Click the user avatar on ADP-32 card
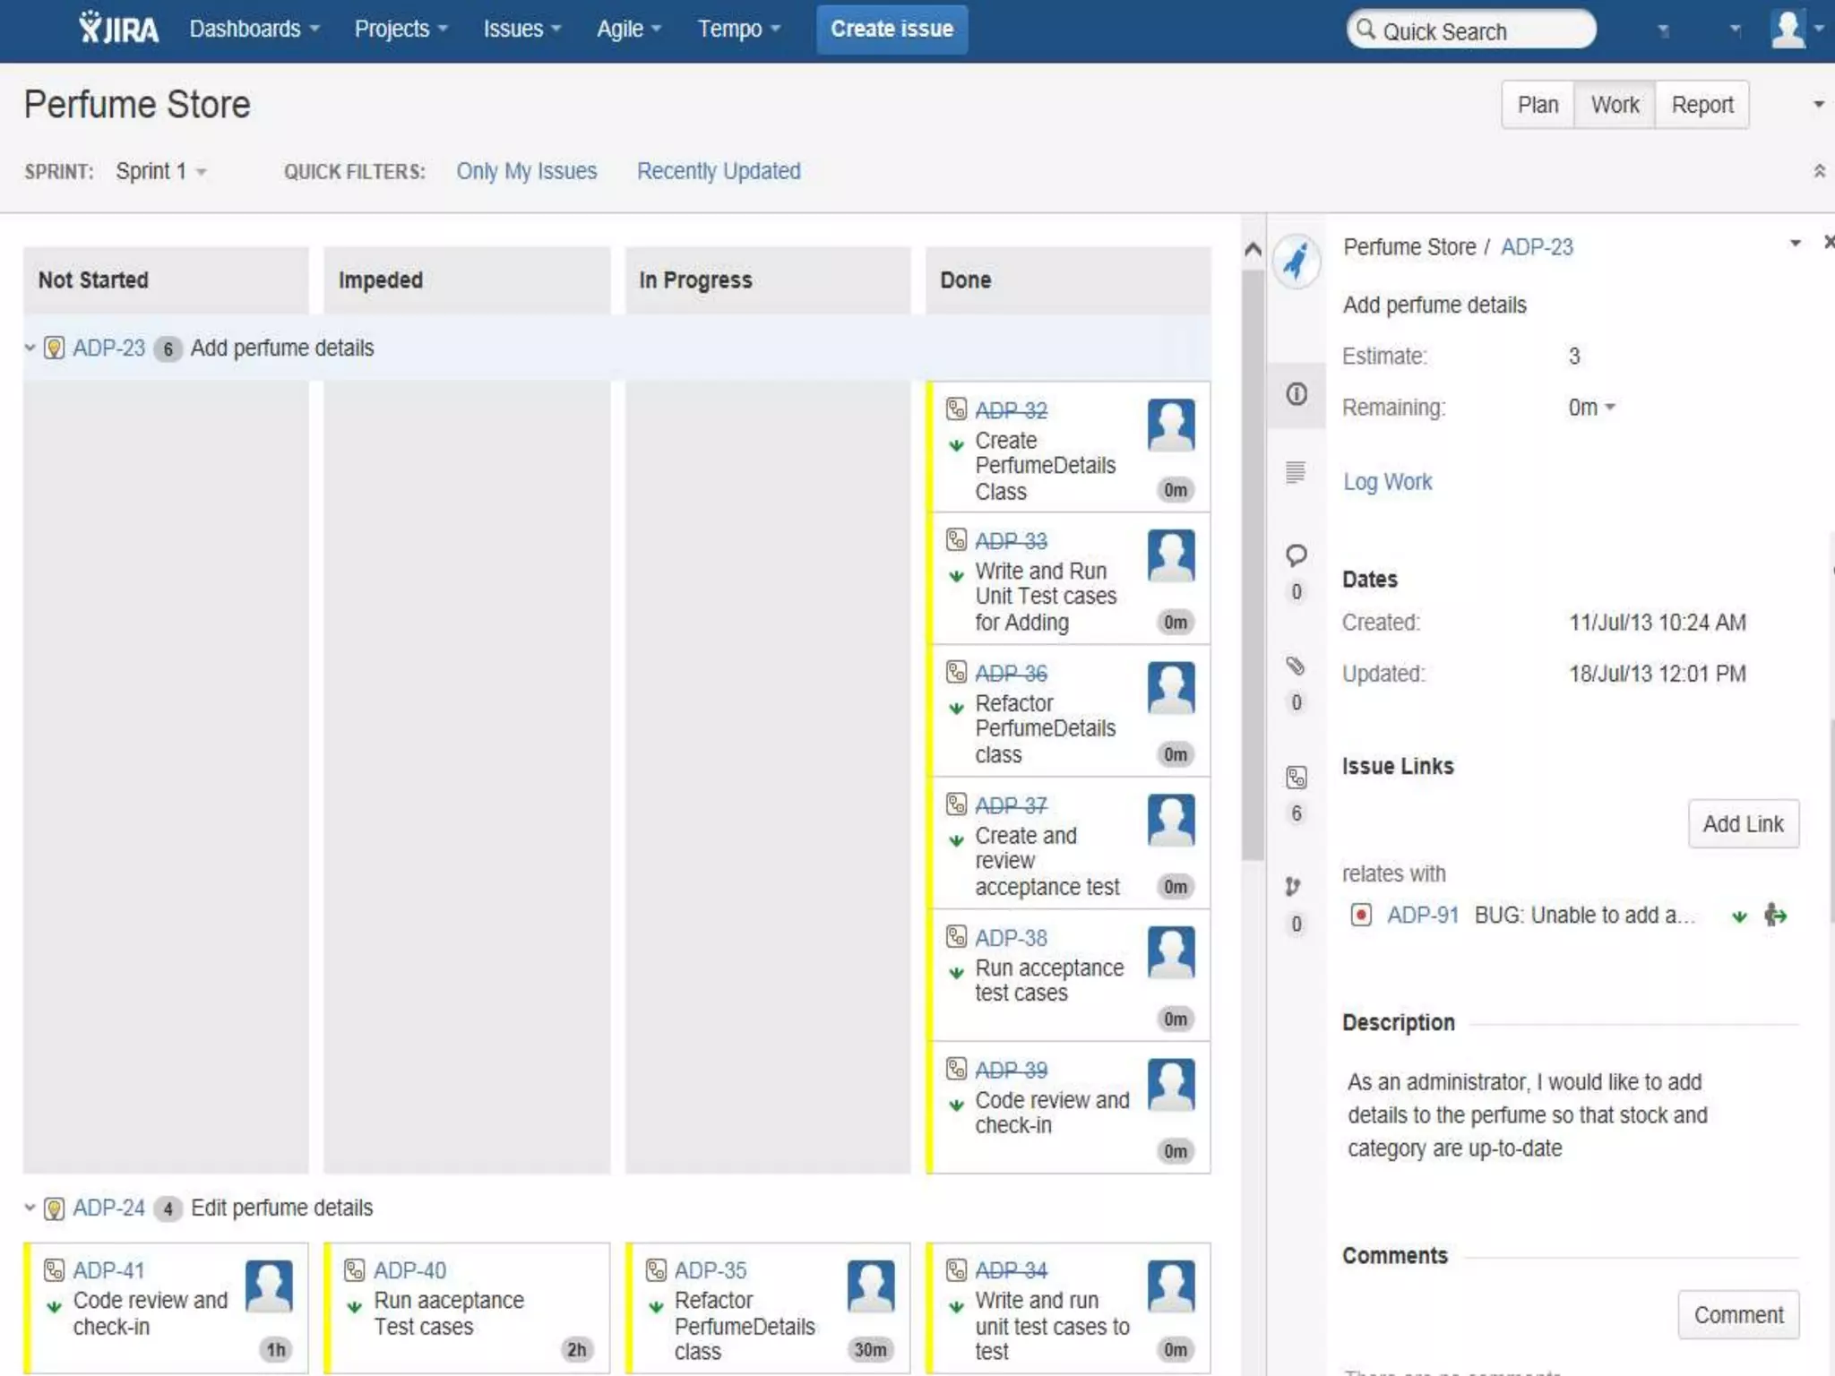1835x1376 pixels. 1171,426
